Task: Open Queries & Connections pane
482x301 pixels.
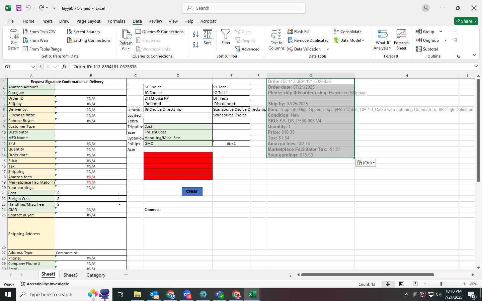Action: tap(160, 31)
